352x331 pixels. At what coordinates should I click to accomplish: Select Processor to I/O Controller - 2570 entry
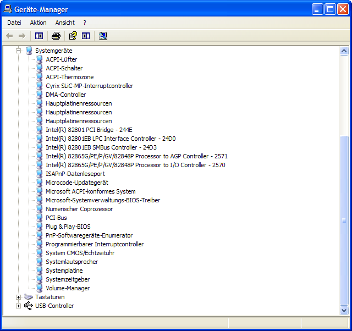pyautogui.click(x=135, y=165)
